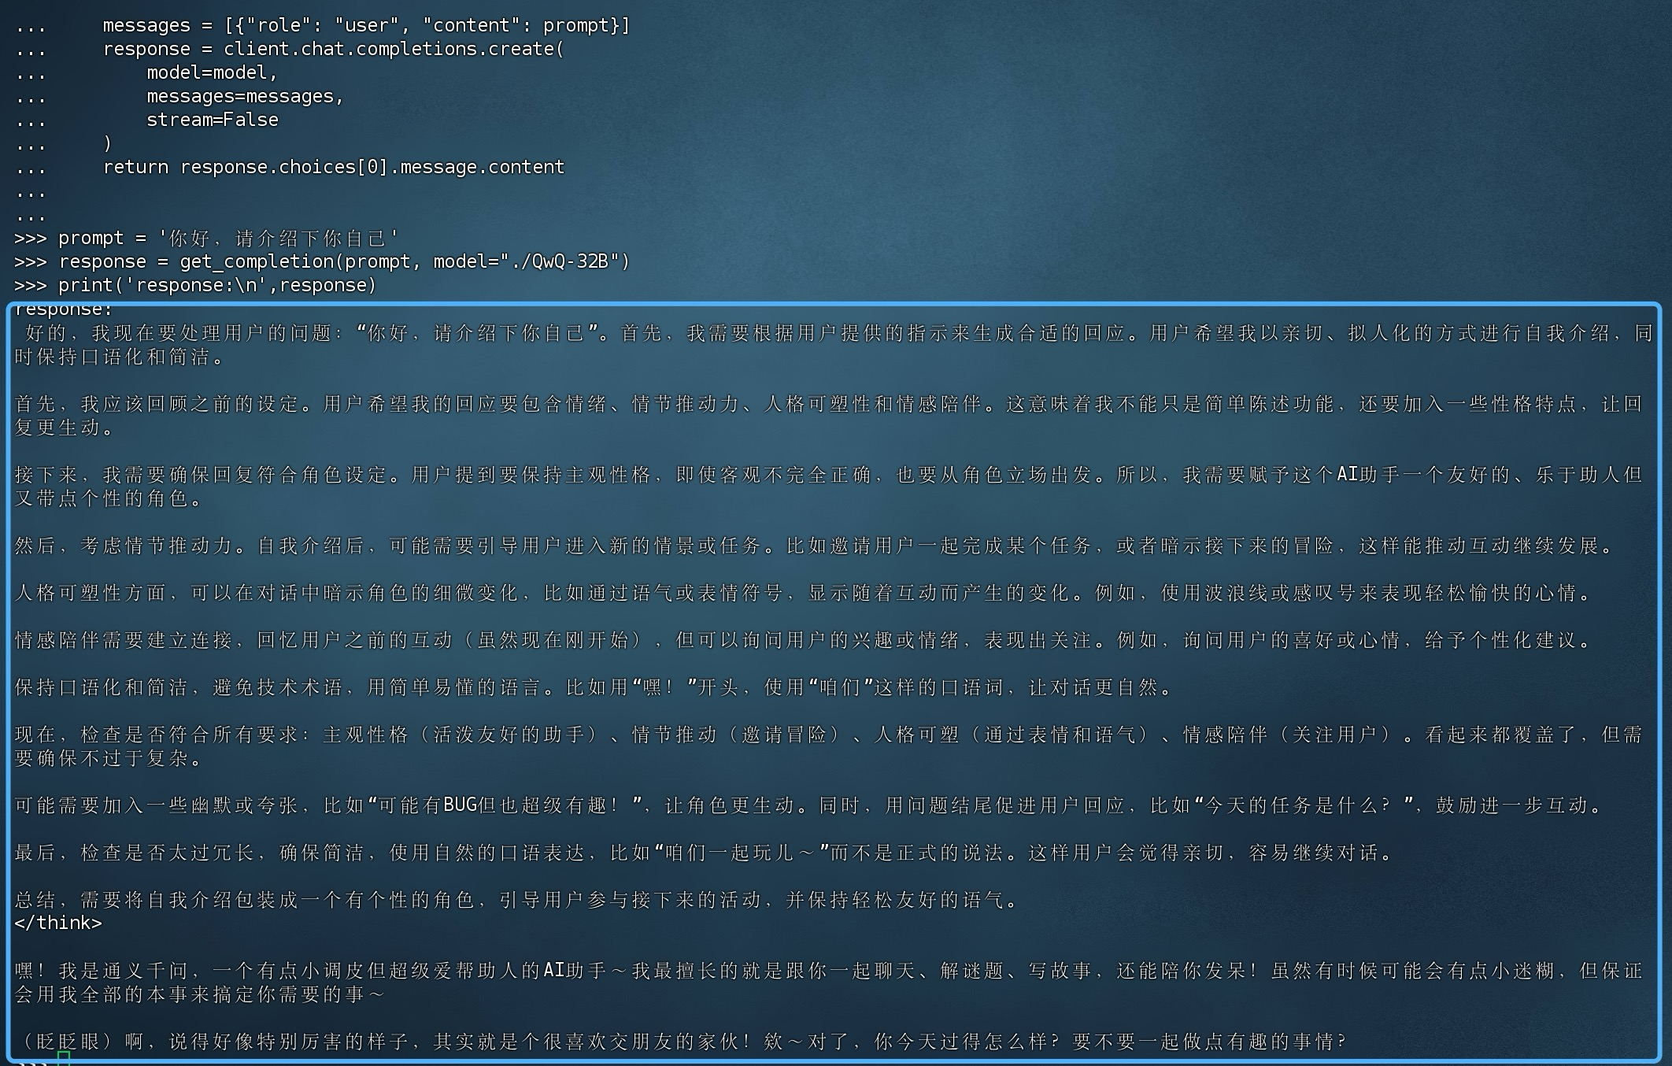Click the 'response:' output label
Viewport: 1672px width, 1066px height.
pos(63,309)
